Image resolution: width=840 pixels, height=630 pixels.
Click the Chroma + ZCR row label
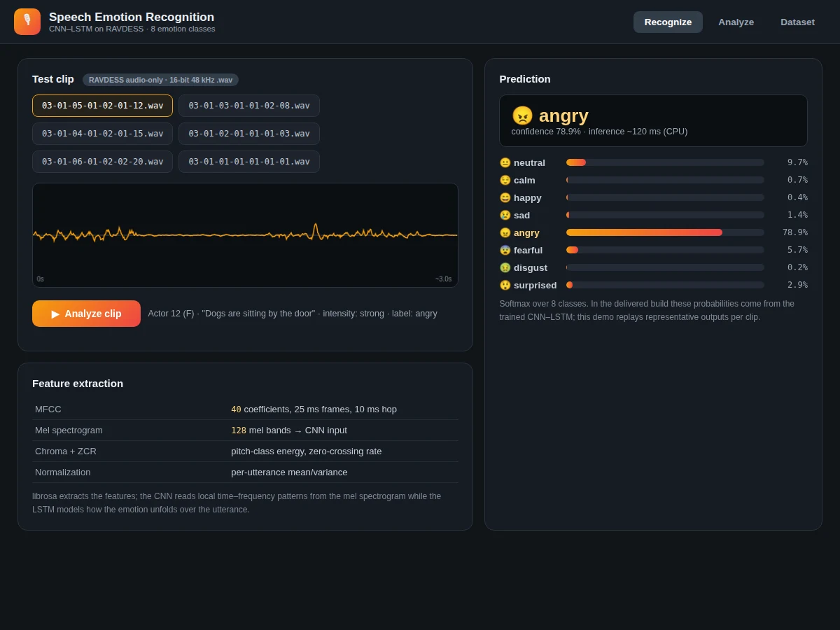[x=66, y=451]
